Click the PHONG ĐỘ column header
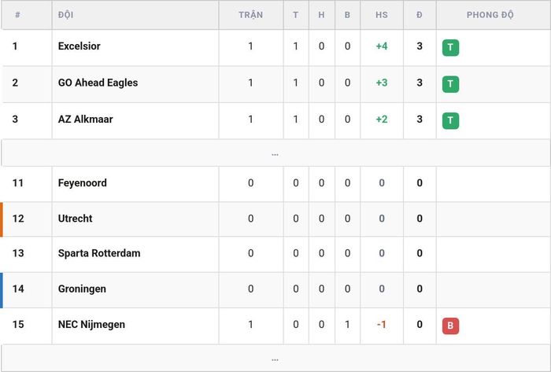This screenshot has height=372, width=551. pos(490,15)
